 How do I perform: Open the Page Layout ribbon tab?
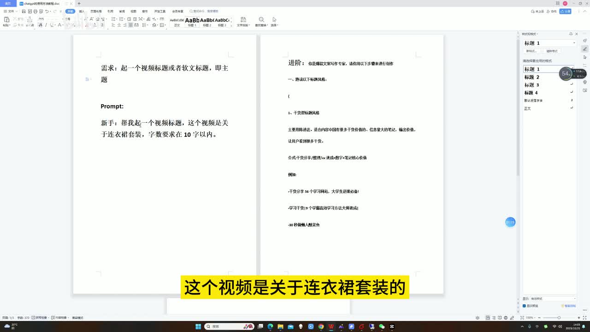point(96,11)
